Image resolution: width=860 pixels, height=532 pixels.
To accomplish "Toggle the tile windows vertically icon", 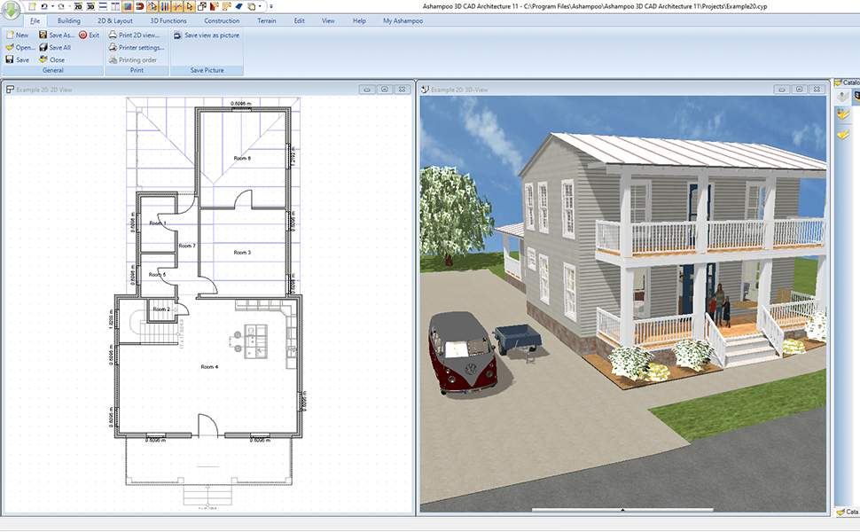I will pos(115,6).
